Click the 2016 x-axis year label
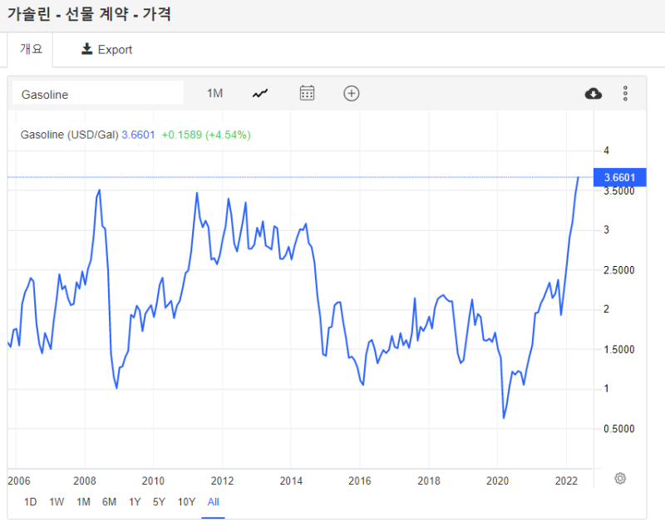The image size is (665, 532). pyautogui.click(x=360, y=481)
